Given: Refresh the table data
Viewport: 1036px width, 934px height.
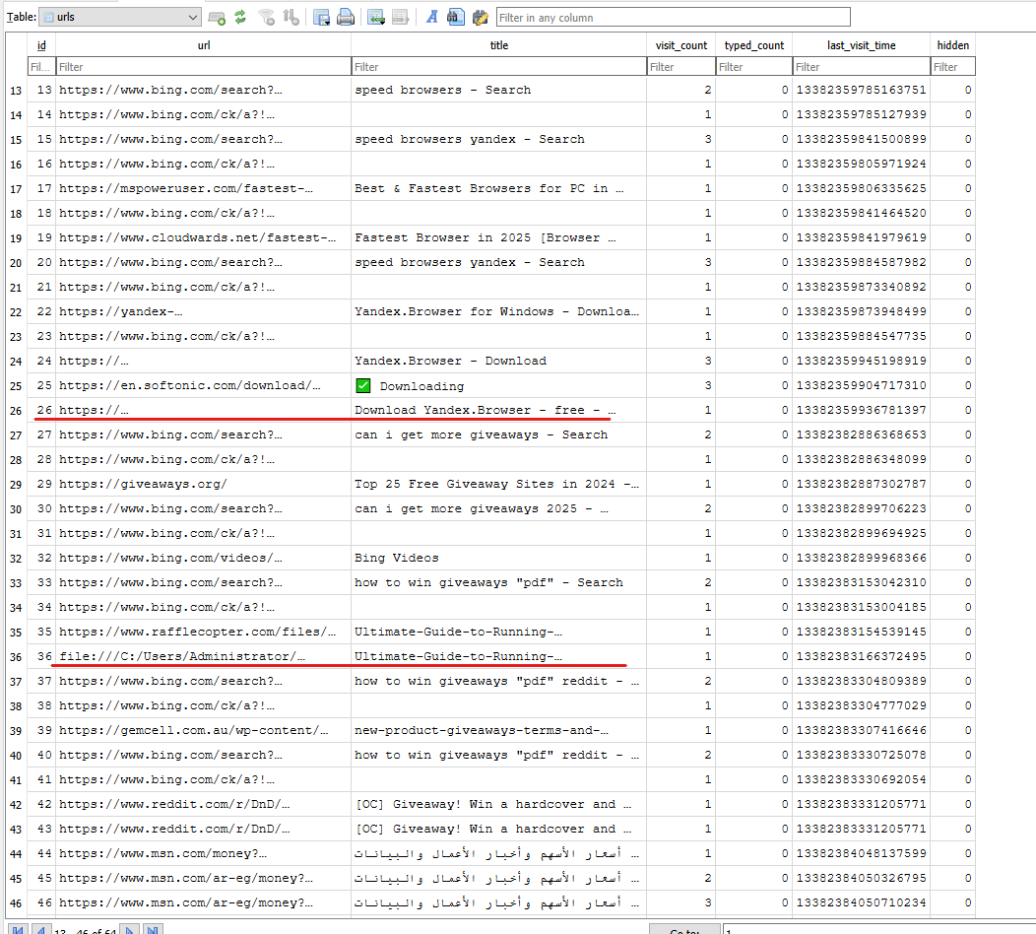Looking at the screenshot, I should [240, 17].
